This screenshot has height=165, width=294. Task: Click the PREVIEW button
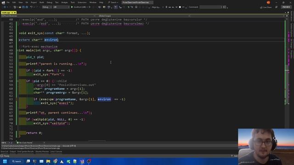[x=286, y=7]
